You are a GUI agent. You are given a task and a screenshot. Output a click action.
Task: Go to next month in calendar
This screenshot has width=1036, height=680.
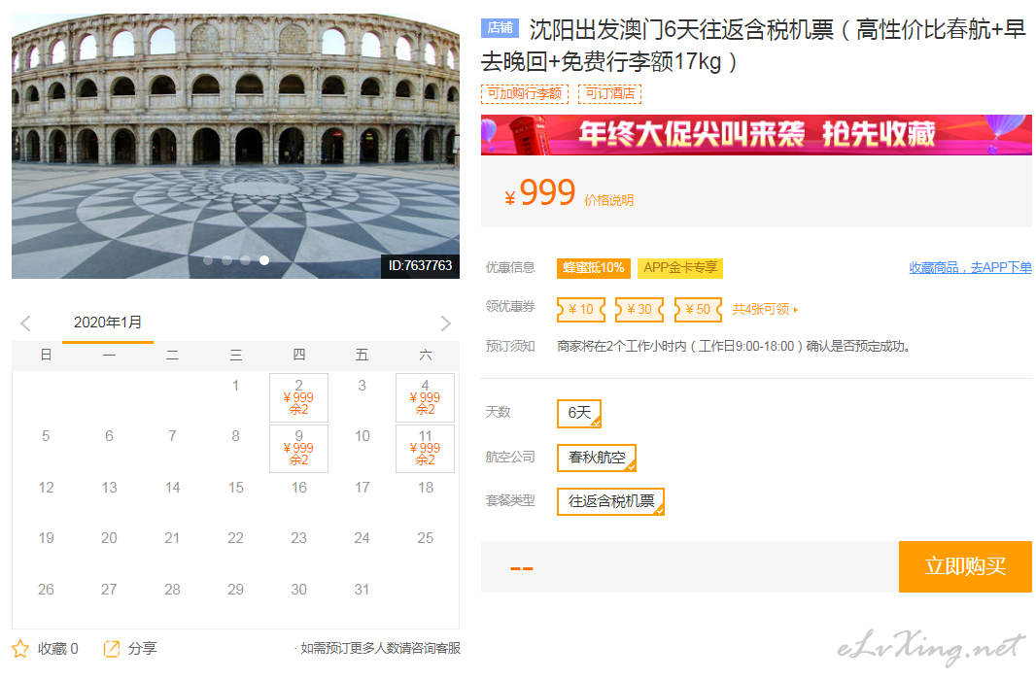tap(446, 323)
